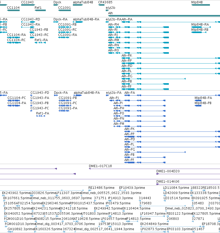Click the Alh-PO protein label

click(119, 113)
